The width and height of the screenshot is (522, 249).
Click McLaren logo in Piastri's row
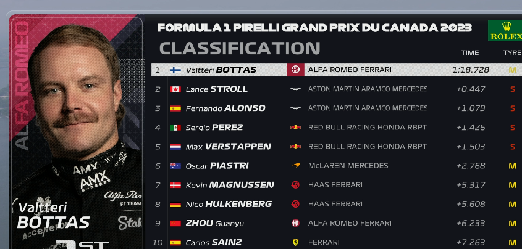[x=295, y=165]
